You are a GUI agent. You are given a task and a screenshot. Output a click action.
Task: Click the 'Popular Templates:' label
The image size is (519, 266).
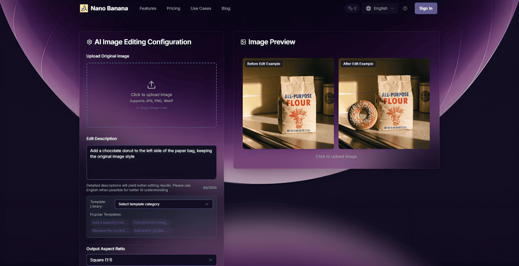click(106, 214)
